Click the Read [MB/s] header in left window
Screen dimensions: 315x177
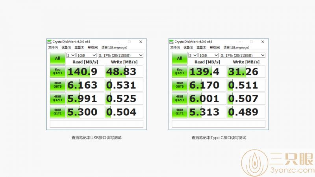pyautogui.click(x=85, y=62)
